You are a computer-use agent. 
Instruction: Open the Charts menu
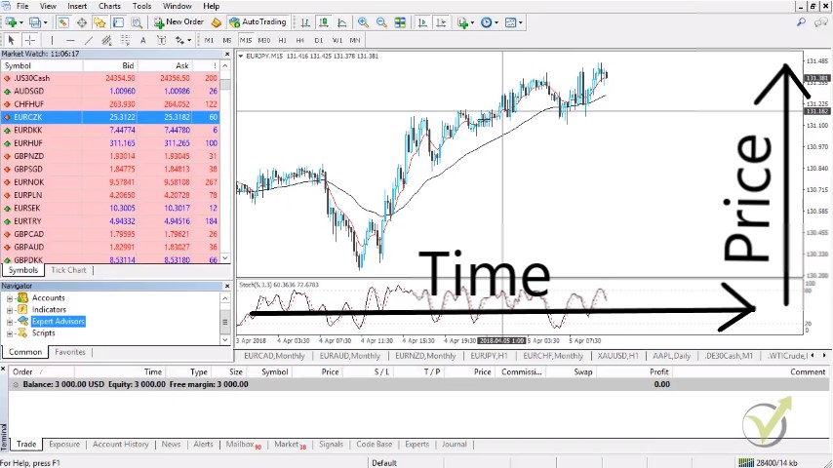click(109, 6)
